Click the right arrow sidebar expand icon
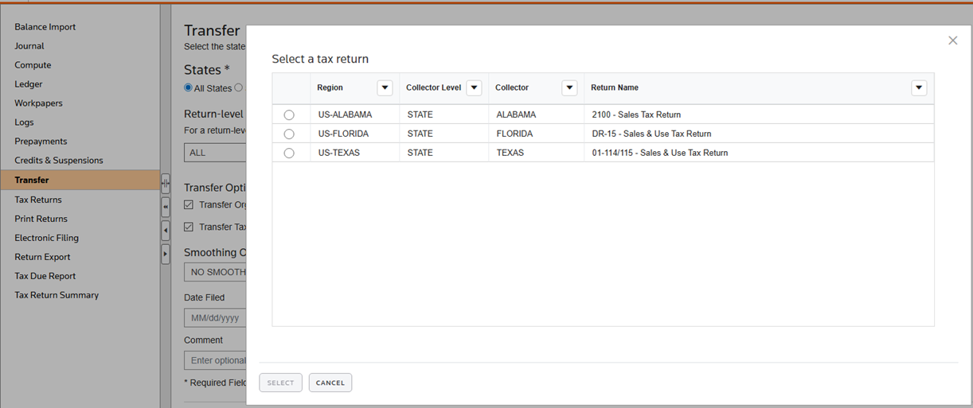The image size is (973, 408). 166,255
